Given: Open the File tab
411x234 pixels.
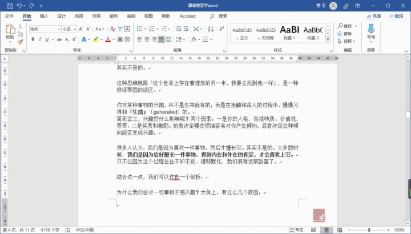Looking at the screenshot, I should tap(9, 16).
